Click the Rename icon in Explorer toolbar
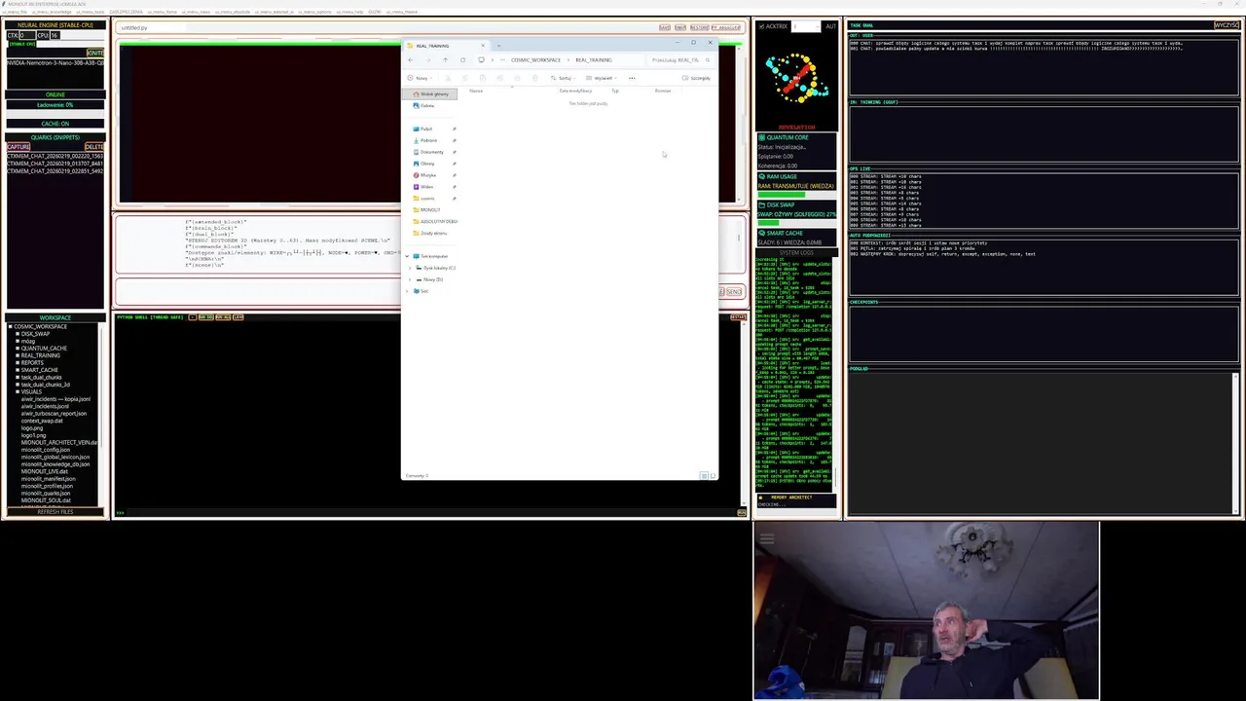 click(x=500, y=78)
